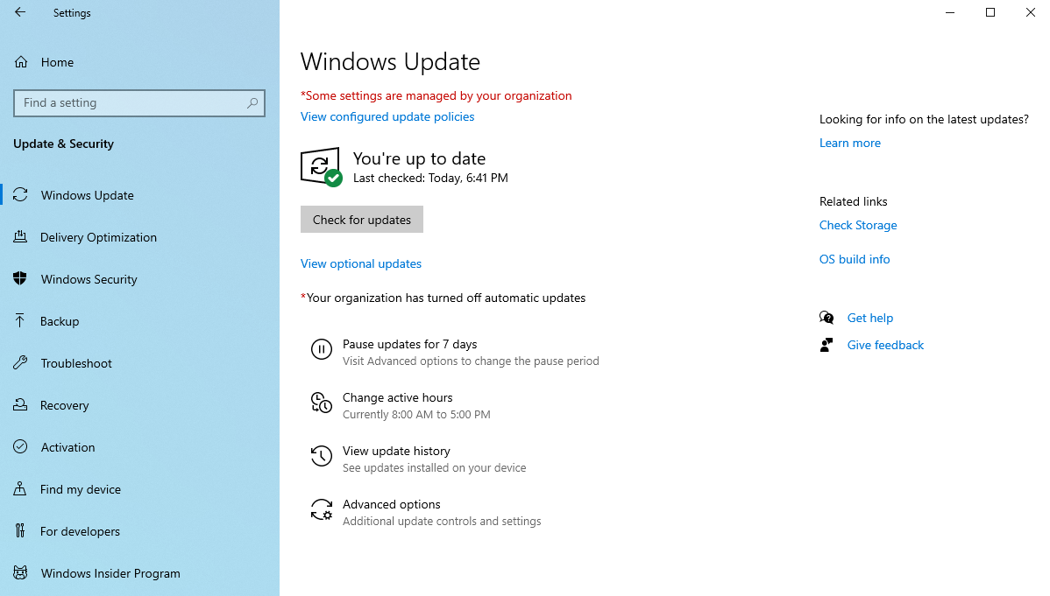Open View configured update policies link
The image size is (1050, 596).
tap(387, 116)
